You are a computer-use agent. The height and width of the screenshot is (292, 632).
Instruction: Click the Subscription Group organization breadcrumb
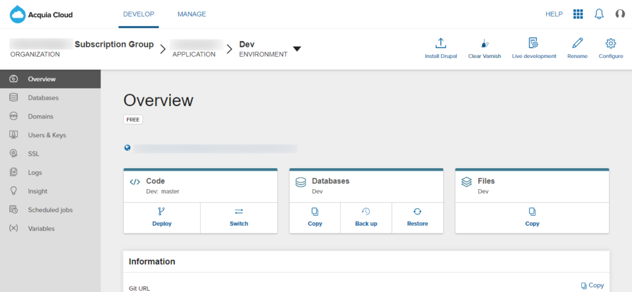[82, 48]
